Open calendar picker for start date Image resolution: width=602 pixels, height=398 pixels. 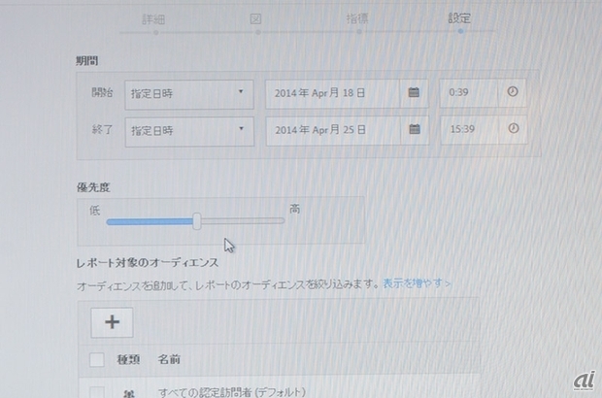414,92
